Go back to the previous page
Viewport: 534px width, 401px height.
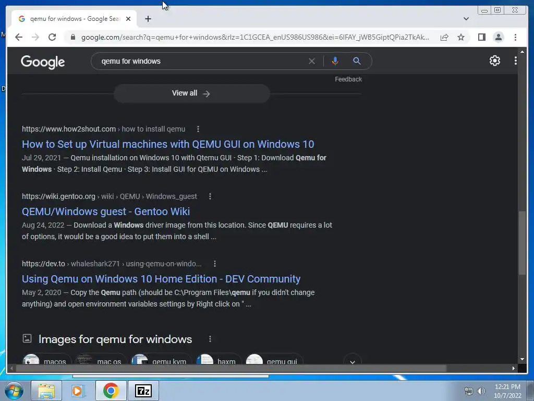[19, 37]
